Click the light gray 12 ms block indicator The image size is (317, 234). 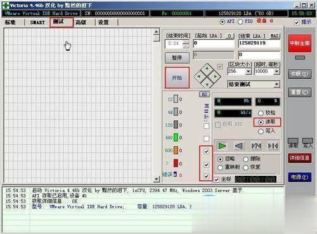(x=176, y=99)
